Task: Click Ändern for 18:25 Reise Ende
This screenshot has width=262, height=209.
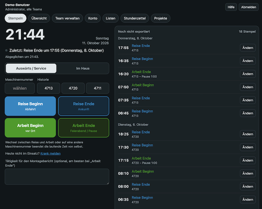Action: pyautogui.click(x=248, y=134)
